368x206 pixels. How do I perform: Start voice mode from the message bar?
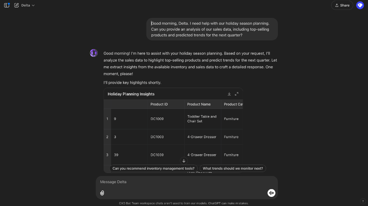pyautogui.click(x=271, y=193)
